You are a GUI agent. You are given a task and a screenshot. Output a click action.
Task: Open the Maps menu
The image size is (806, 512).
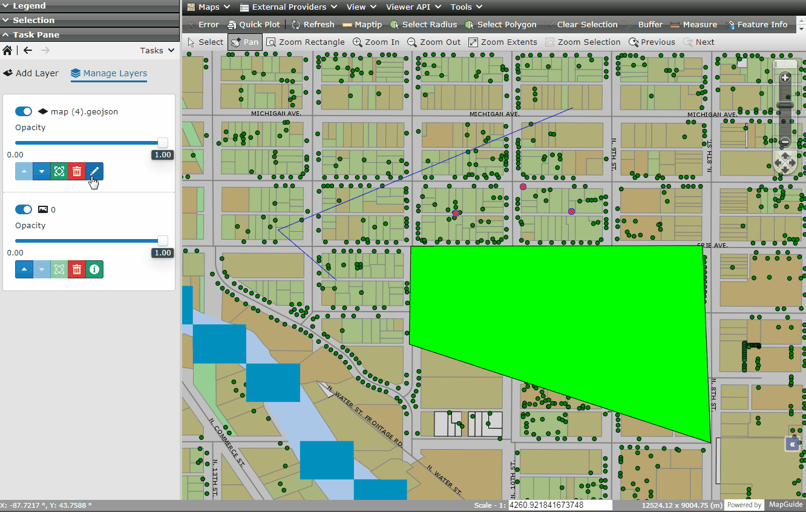click(208, 7)
